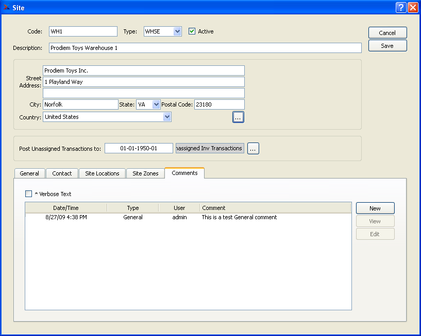Select the Site Locations tab
Image resolution: width=421 pixels, height=336 pixels.
pyautogui.click(x=102, y=173)
